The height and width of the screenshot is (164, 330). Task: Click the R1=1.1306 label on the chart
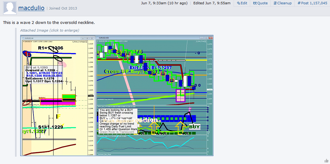[51, 48]
